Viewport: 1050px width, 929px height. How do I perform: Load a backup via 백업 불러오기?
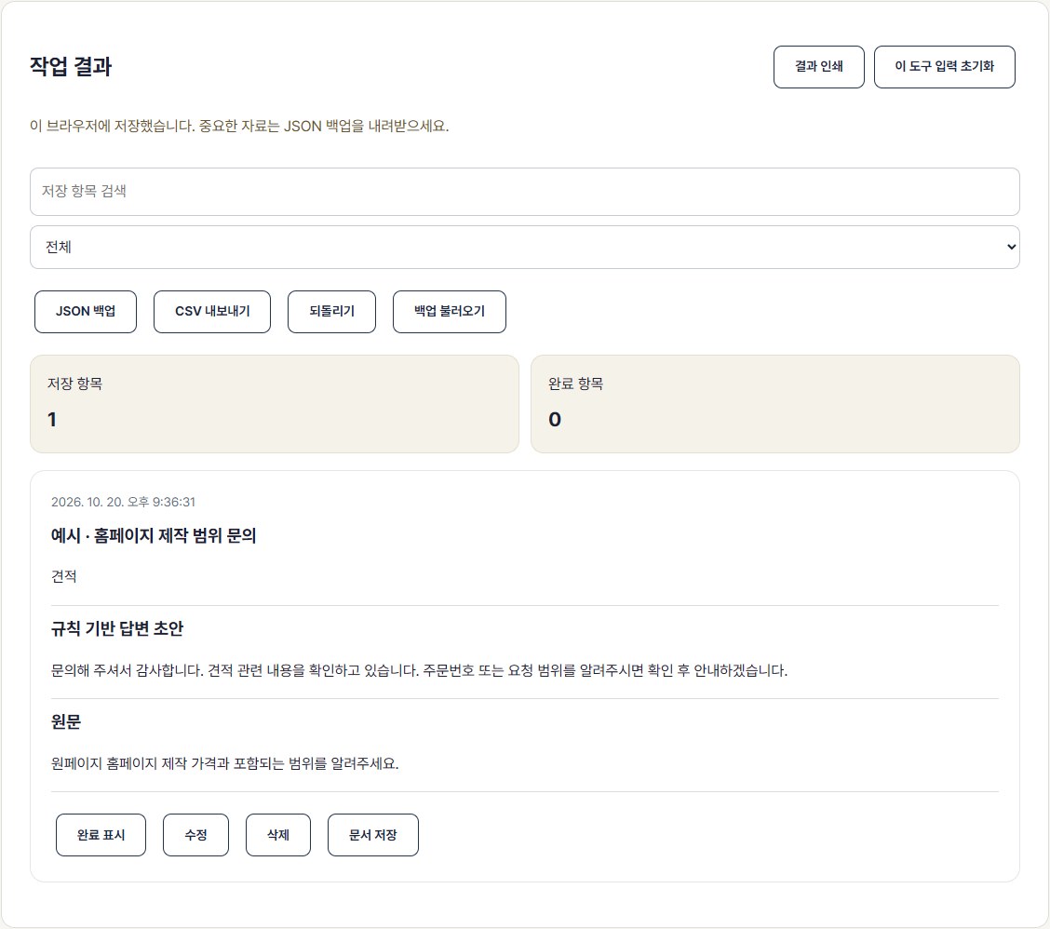click(x=450, y=312)
